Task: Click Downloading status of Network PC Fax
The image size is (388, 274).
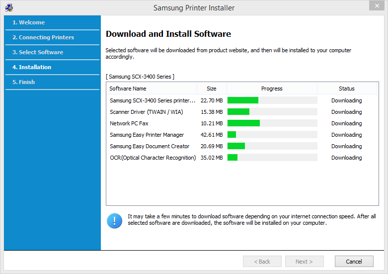Action: tap(347, 123)
